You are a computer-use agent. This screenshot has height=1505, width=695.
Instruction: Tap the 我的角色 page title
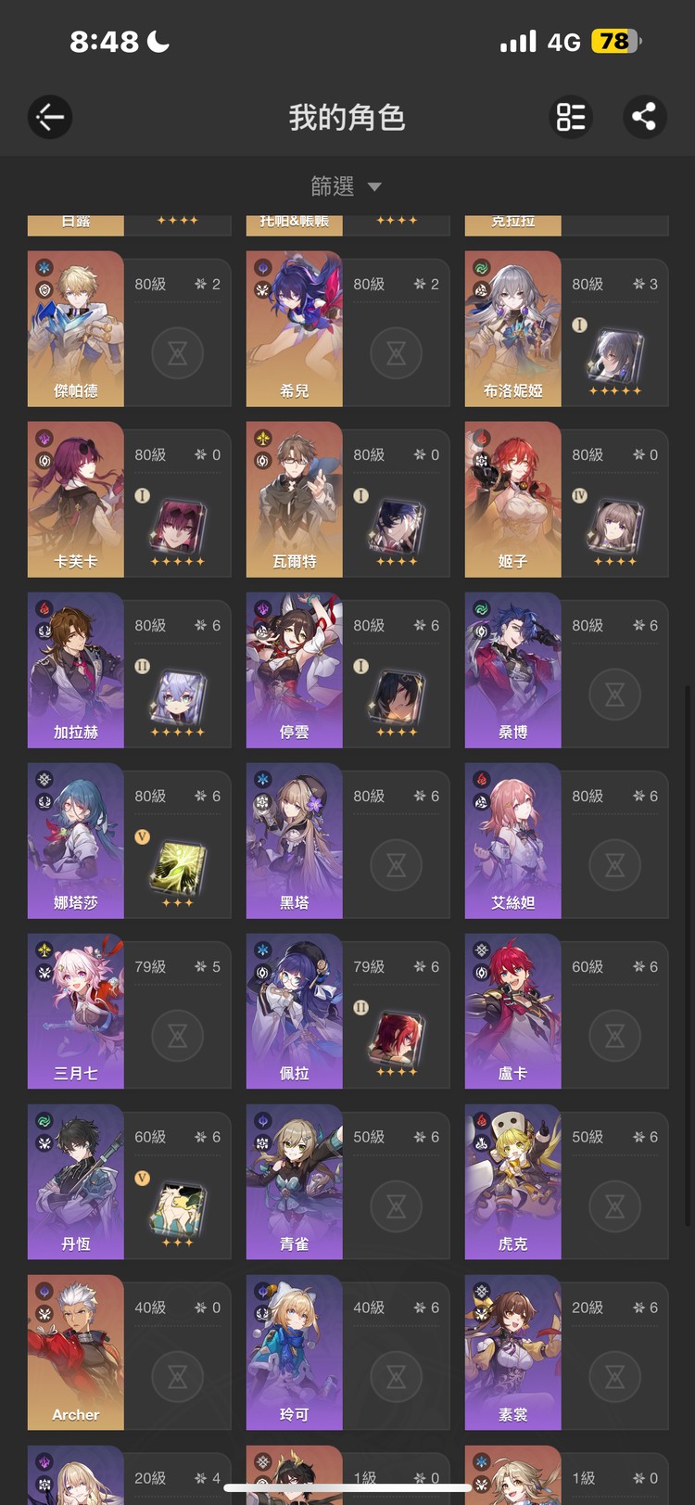[x=347, y=117]
